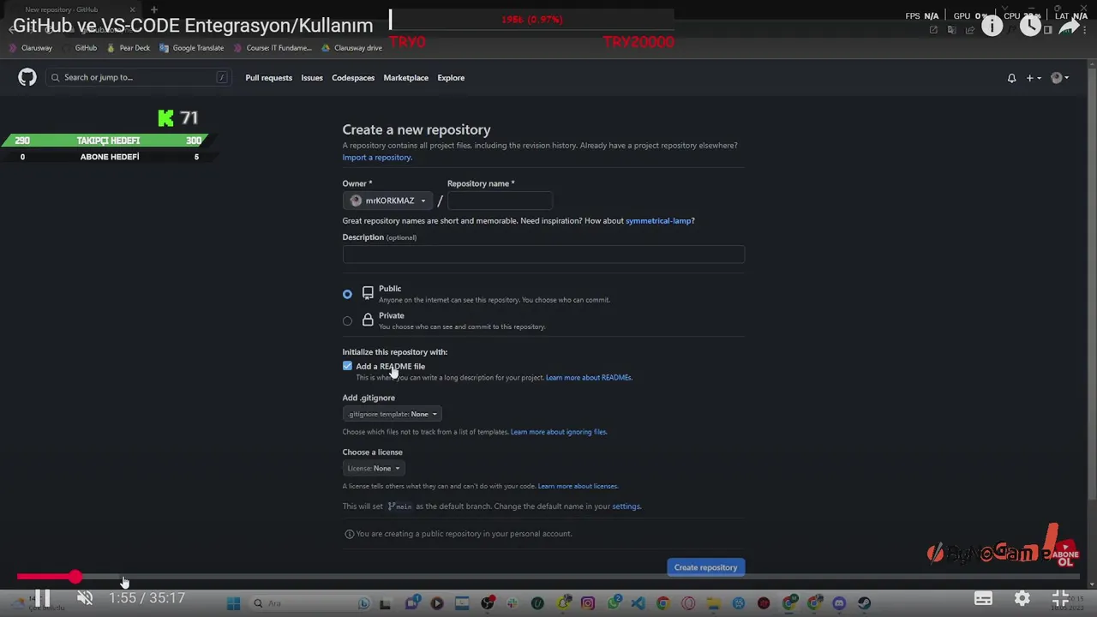Open the user avatar profile menu
Image resolution: width=1097 pixels, height=617 pixels.
(x=1060, y=78)
